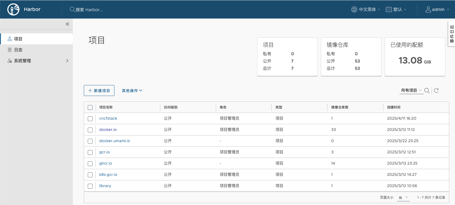Check the library project row
This screenshot has width=455, height=205.
tap(90, 186)
